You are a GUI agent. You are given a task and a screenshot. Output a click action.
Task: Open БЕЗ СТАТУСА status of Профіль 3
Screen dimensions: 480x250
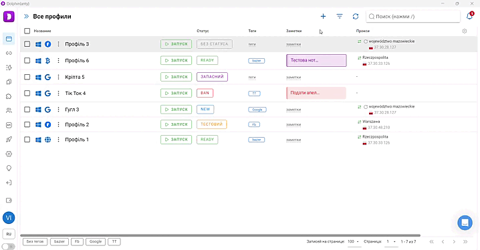tap(215, 44)
